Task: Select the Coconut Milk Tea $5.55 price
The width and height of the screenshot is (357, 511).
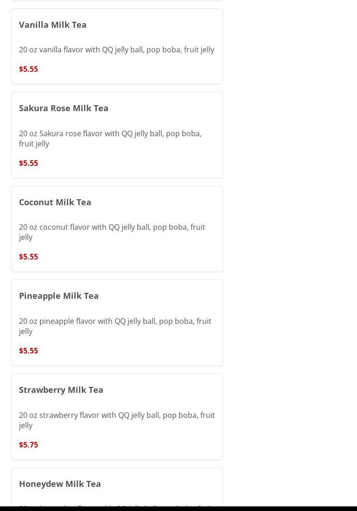Action: point(28,257)
